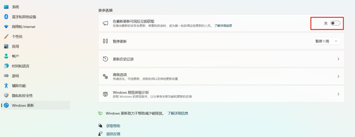Click the 暂停更新 label text

pos(120,41)
